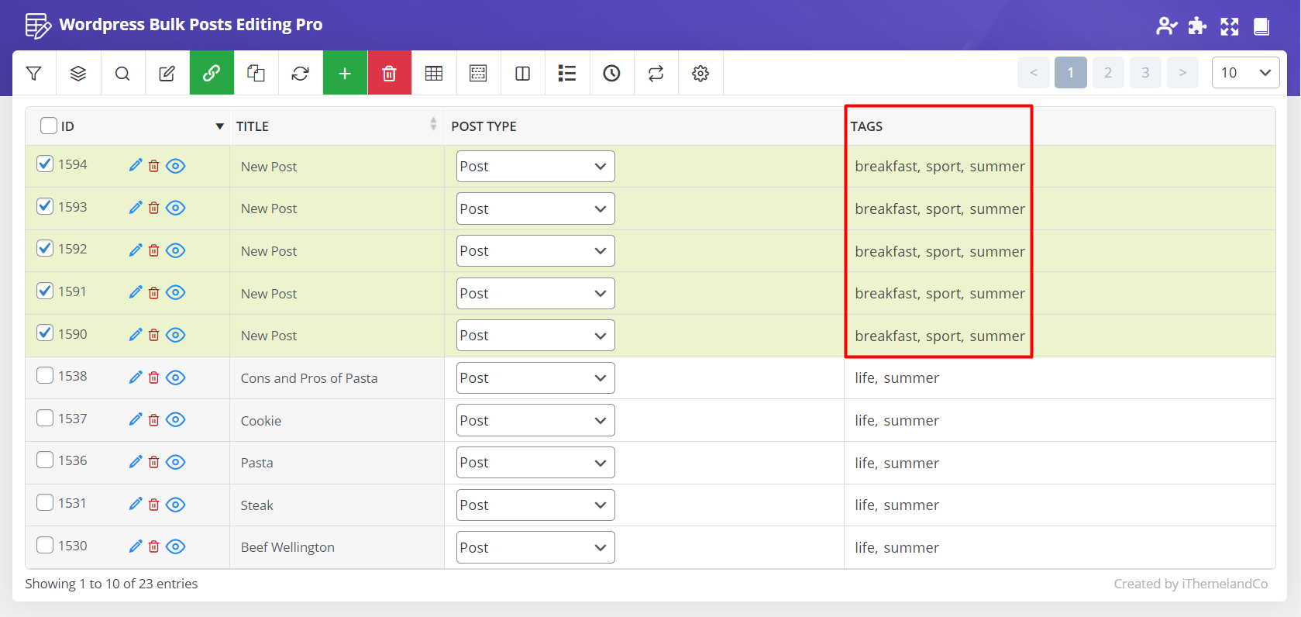Uncheck the checkbox for post 1590
1301x617 pixels.
tap(45, 333)
